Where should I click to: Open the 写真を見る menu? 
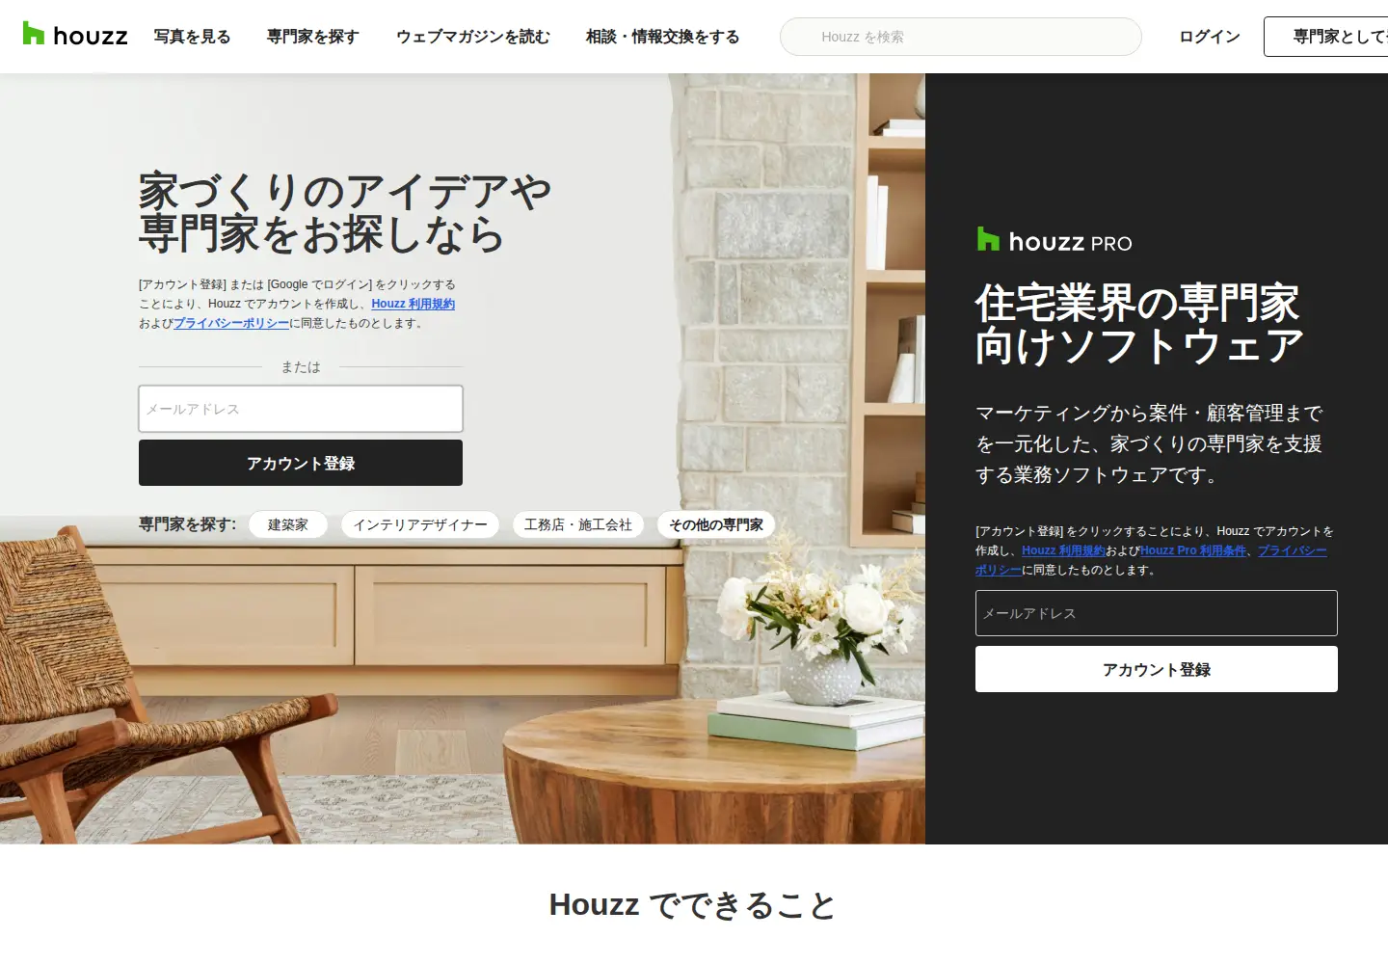pyautogui.click(x=193, y=37)
